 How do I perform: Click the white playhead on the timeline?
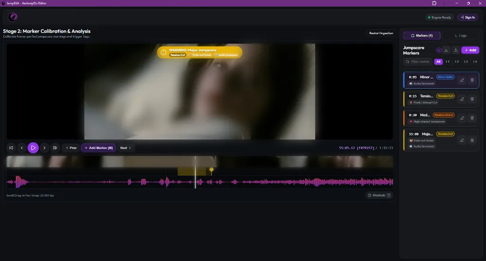195,172
